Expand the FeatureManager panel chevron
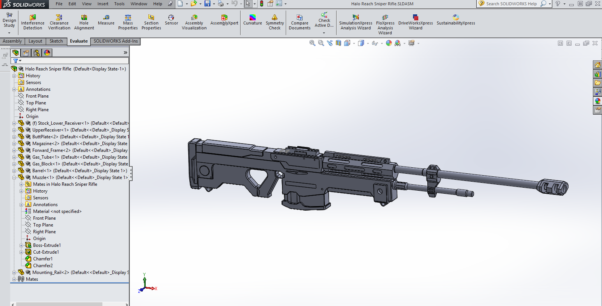 [125, 53]
